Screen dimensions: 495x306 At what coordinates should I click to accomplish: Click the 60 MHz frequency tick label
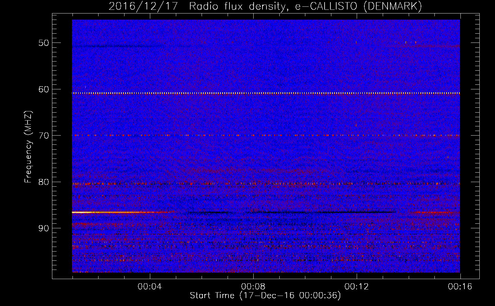pyautogui.click(x=44, y=89)
